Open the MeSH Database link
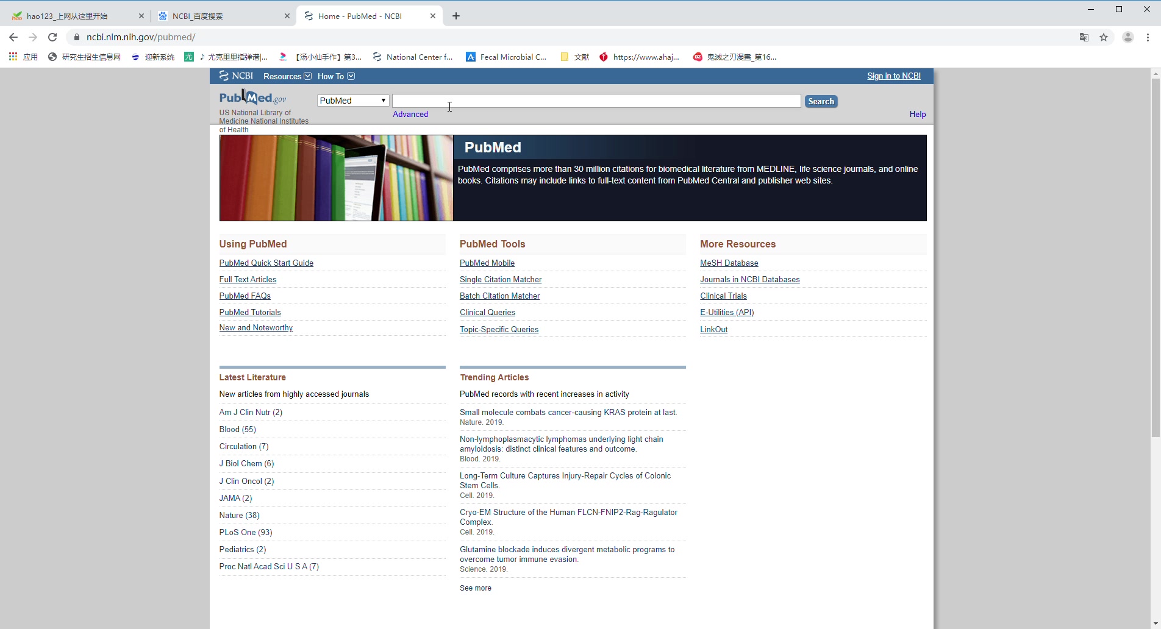Screen dimensions: 1161x629 729,263
